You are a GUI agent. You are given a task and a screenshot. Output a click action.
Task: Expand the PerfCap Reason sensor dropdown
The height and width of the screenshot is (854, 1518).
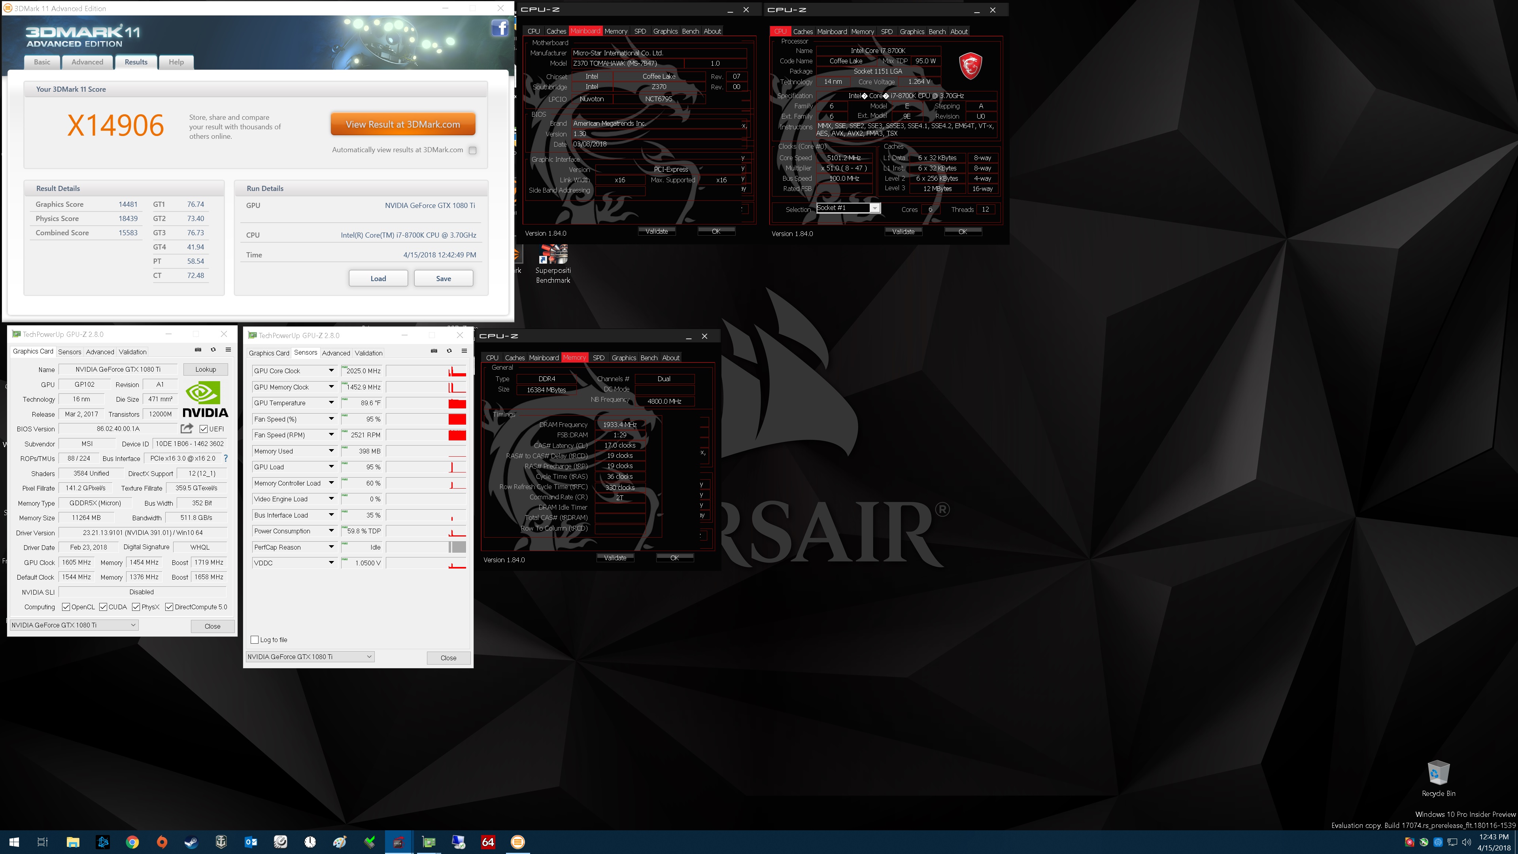click(x=331, y=547)
